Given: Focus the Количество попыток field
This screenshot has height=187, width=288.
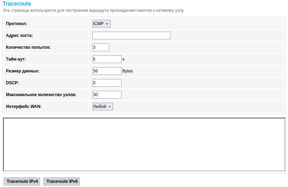Looking at the screenshot, I should (x=101, y=47).
